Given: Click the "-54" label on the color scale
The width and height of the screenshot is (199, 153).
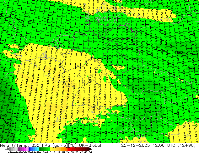Looking at the screenshot, I should 10,152.
